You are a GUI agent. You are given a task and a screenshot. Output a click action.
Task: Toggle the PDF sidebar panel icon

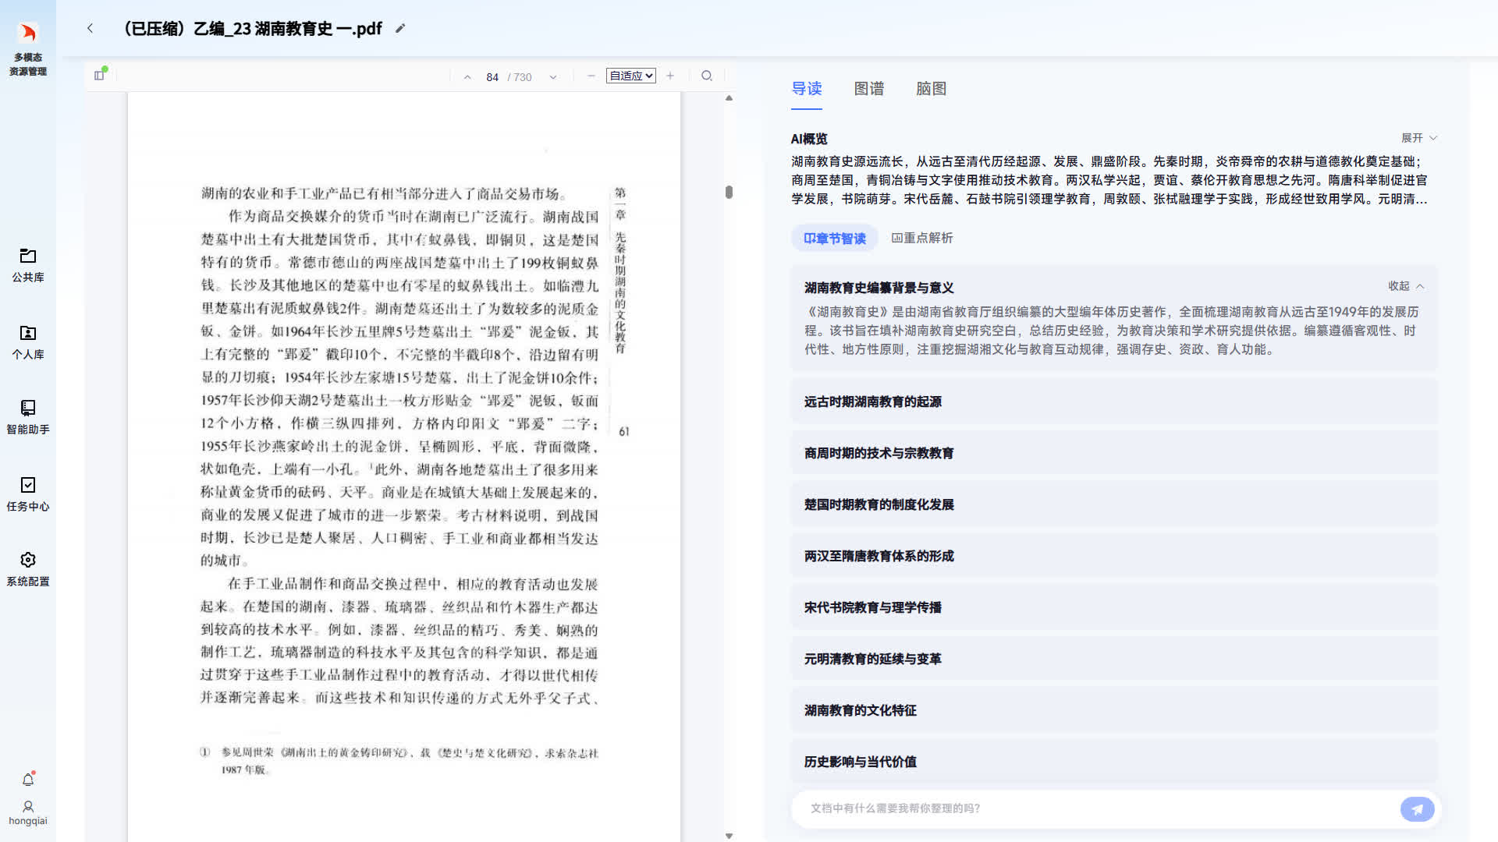tap(99, 76)
